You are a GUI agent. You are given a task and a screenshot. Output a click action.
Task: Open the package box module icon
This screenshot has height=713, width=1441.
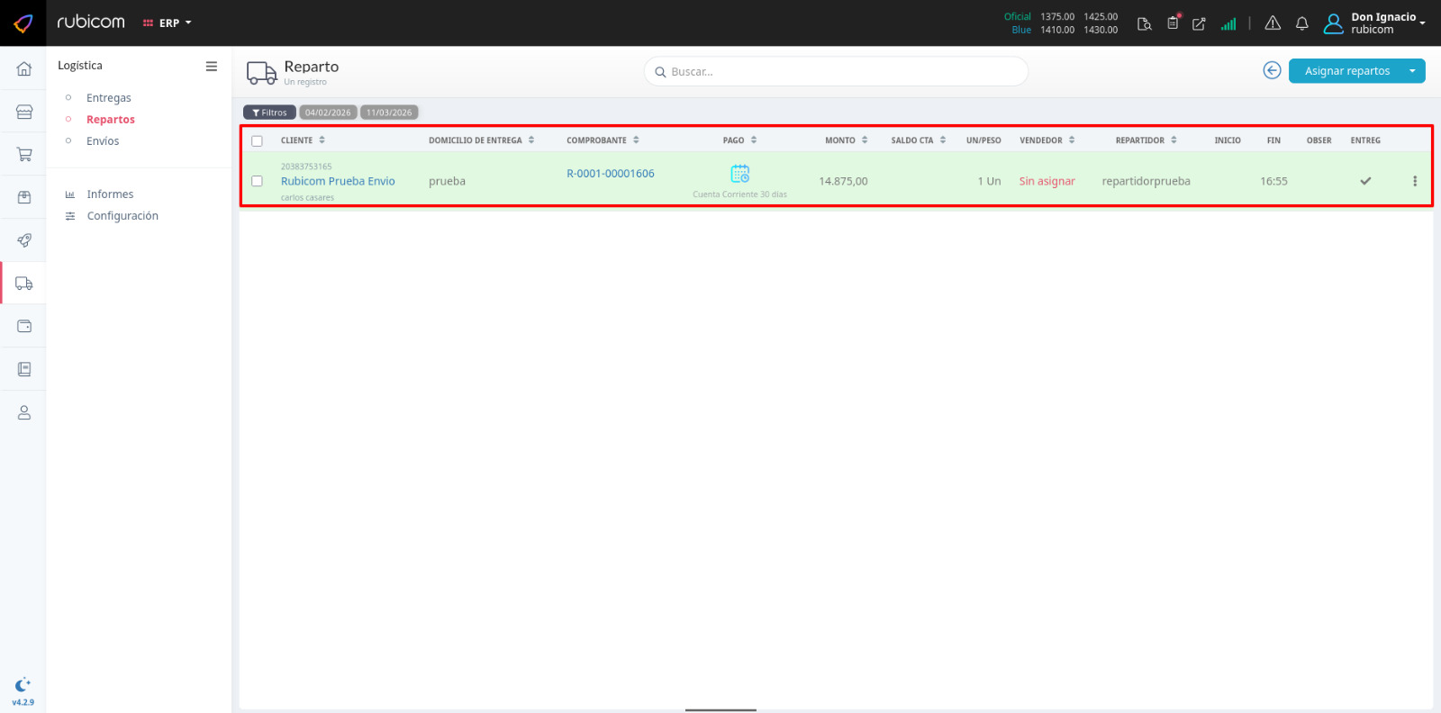tap(24, 197)
